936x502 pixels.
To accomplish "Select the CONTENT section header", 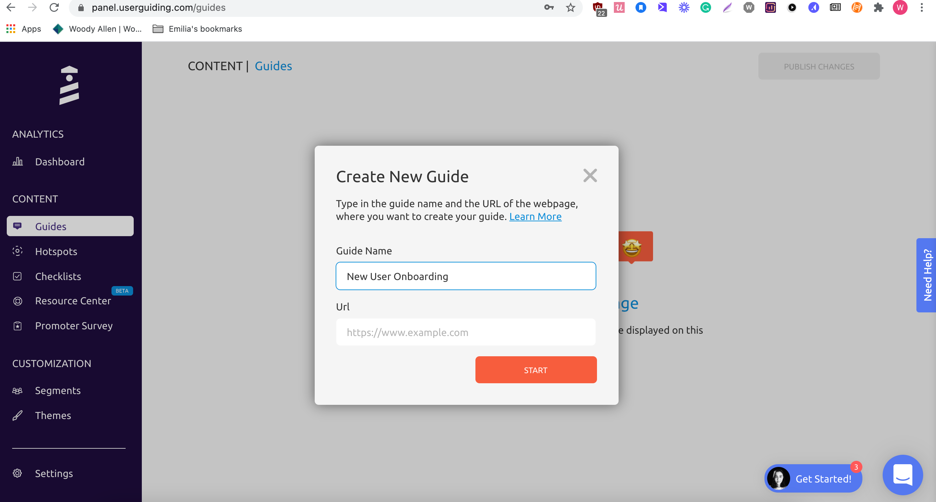I will coord(35,198).
